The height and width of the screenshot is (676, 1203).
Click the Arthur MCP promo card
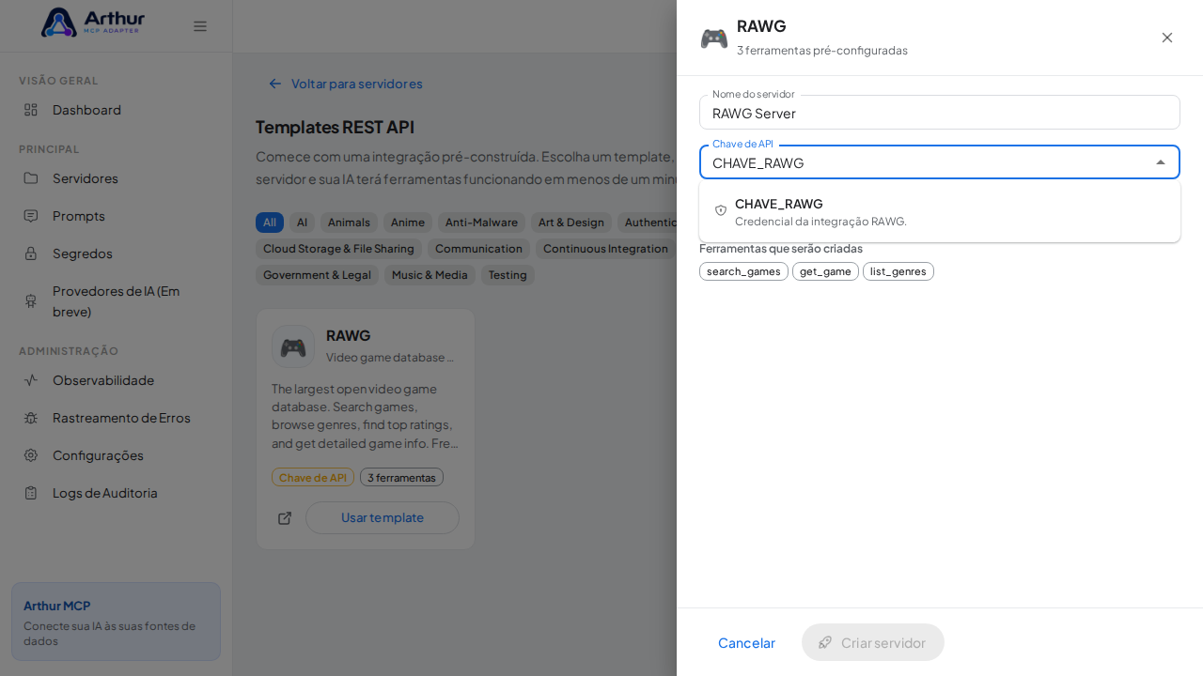[x=116, y=622]
